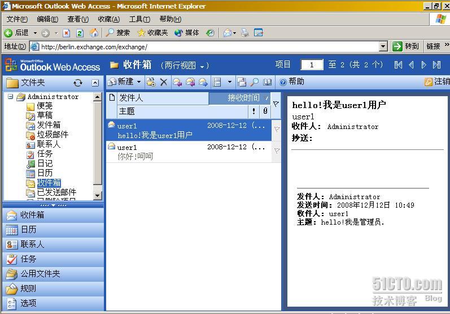
Task: Open the Edit (编辑) menu
Action: point(47,19)
